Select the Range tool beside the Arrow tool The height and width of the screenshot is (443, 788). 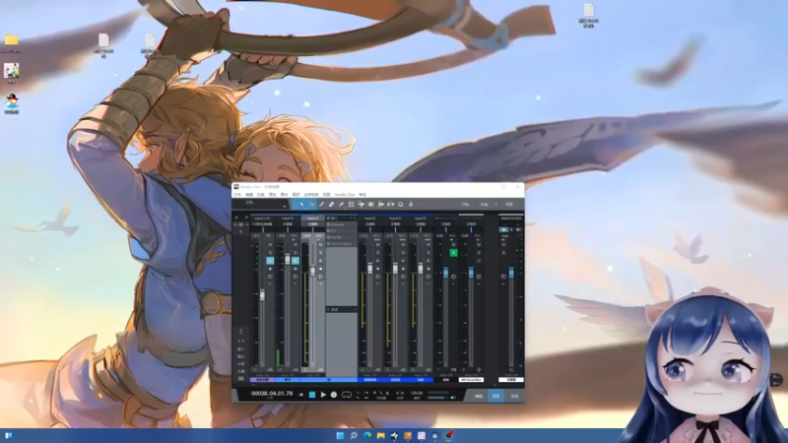(311, 205)
